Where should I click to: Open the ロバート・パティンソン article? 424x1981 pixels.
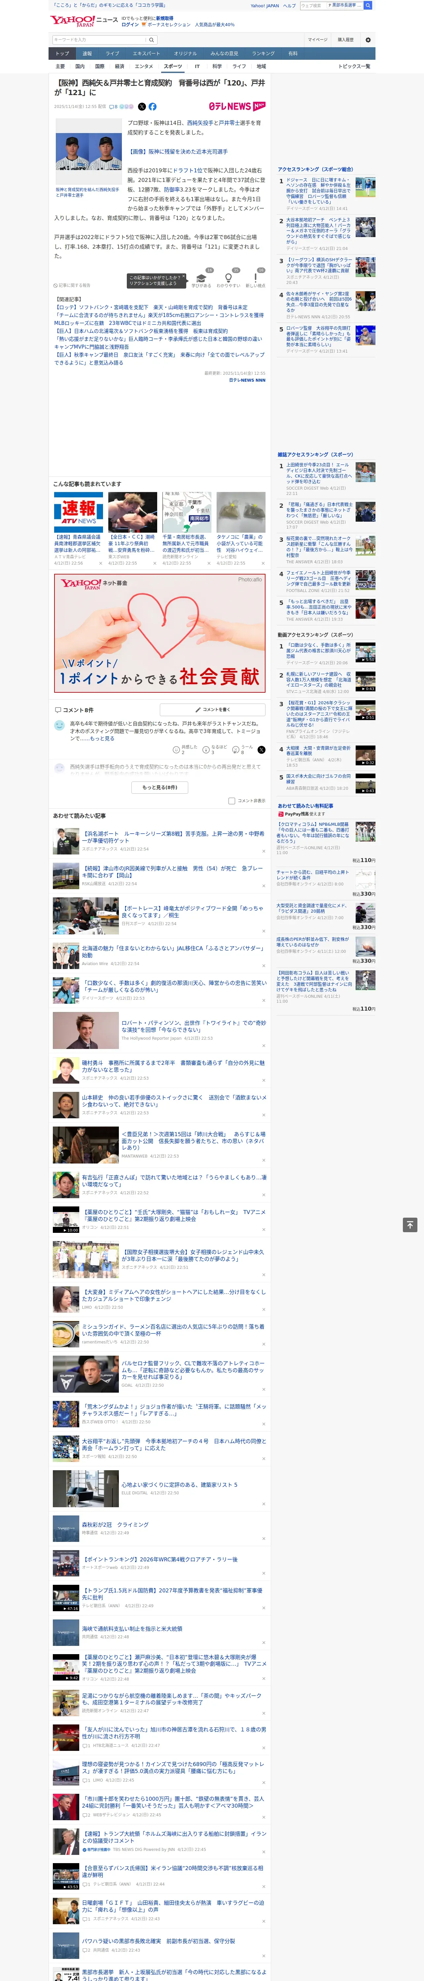click(x=193, y=1026)
